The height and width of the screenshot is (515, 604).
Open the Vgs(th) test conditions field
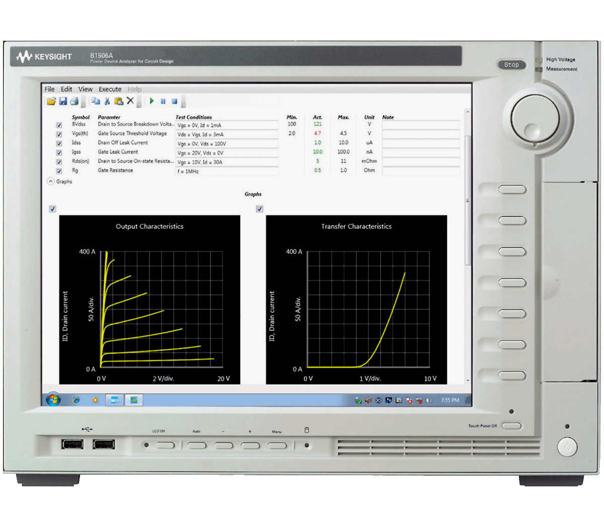point(226,134)
